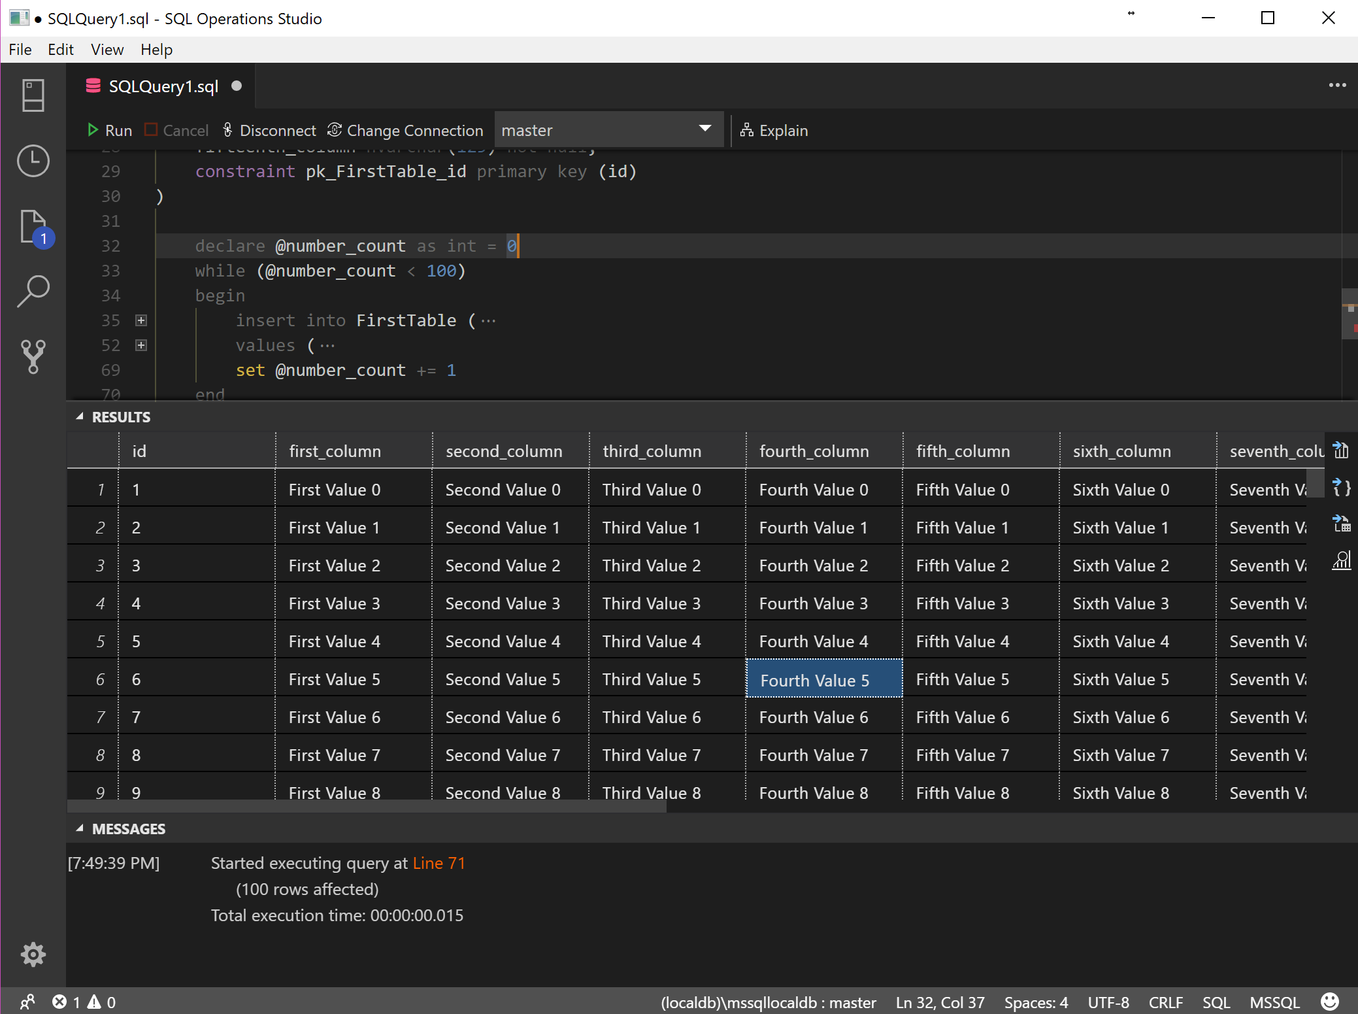The image size is (1358, 1014).
Task: Open the editor more actions ellipsis
Action: coord(1337,85)
